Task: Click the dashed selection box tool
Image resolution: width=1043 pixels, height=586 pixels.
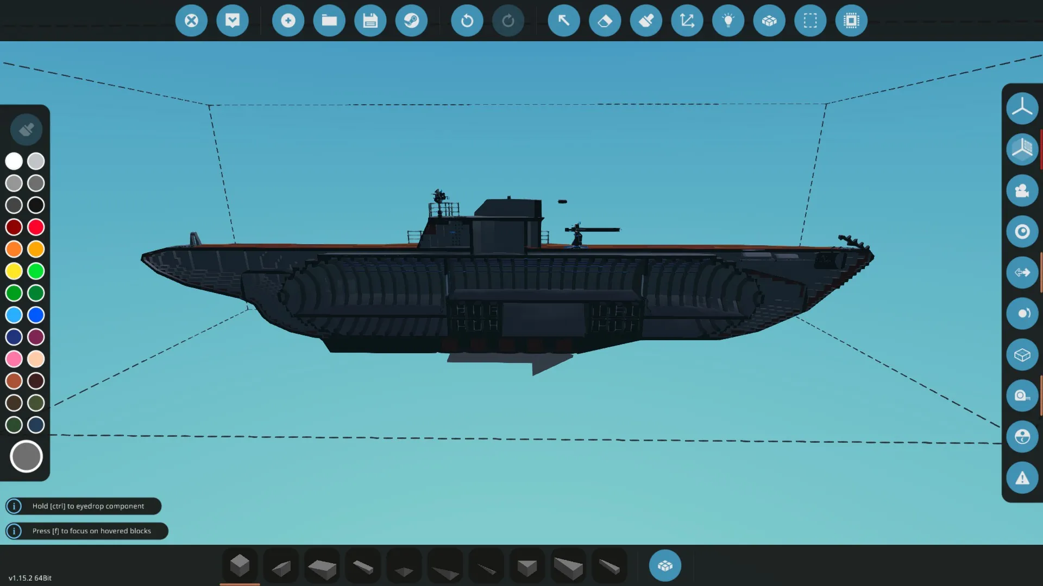Action: click(810, 21)
